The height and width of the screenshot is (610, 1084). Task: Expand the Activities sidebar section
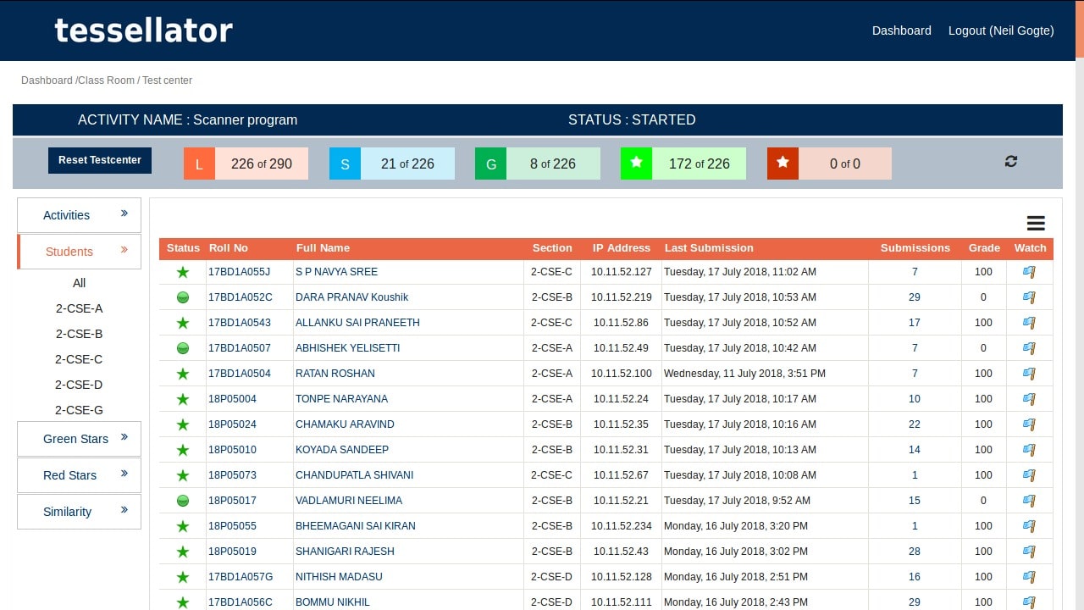(x=80, y=215)
